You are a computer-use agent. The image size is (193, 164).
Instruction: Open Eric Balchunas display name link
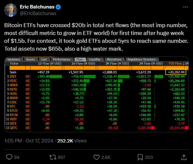(37, 7)
